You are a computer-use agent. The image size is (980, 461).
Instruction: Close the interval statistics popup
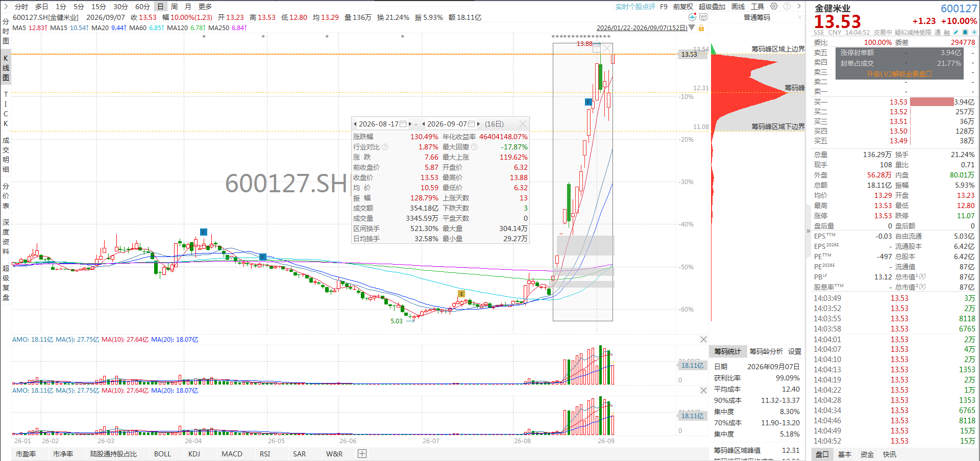[523, 124]
